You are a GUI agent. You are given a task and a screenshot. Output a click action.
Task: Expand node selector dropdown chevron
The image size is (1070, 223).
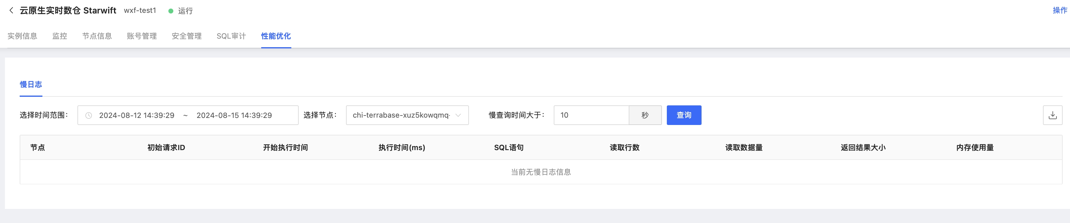[458, 115]
